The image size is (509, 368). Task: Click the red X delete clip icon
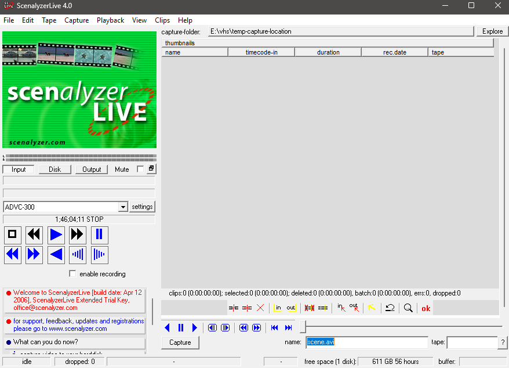point(260,308)
